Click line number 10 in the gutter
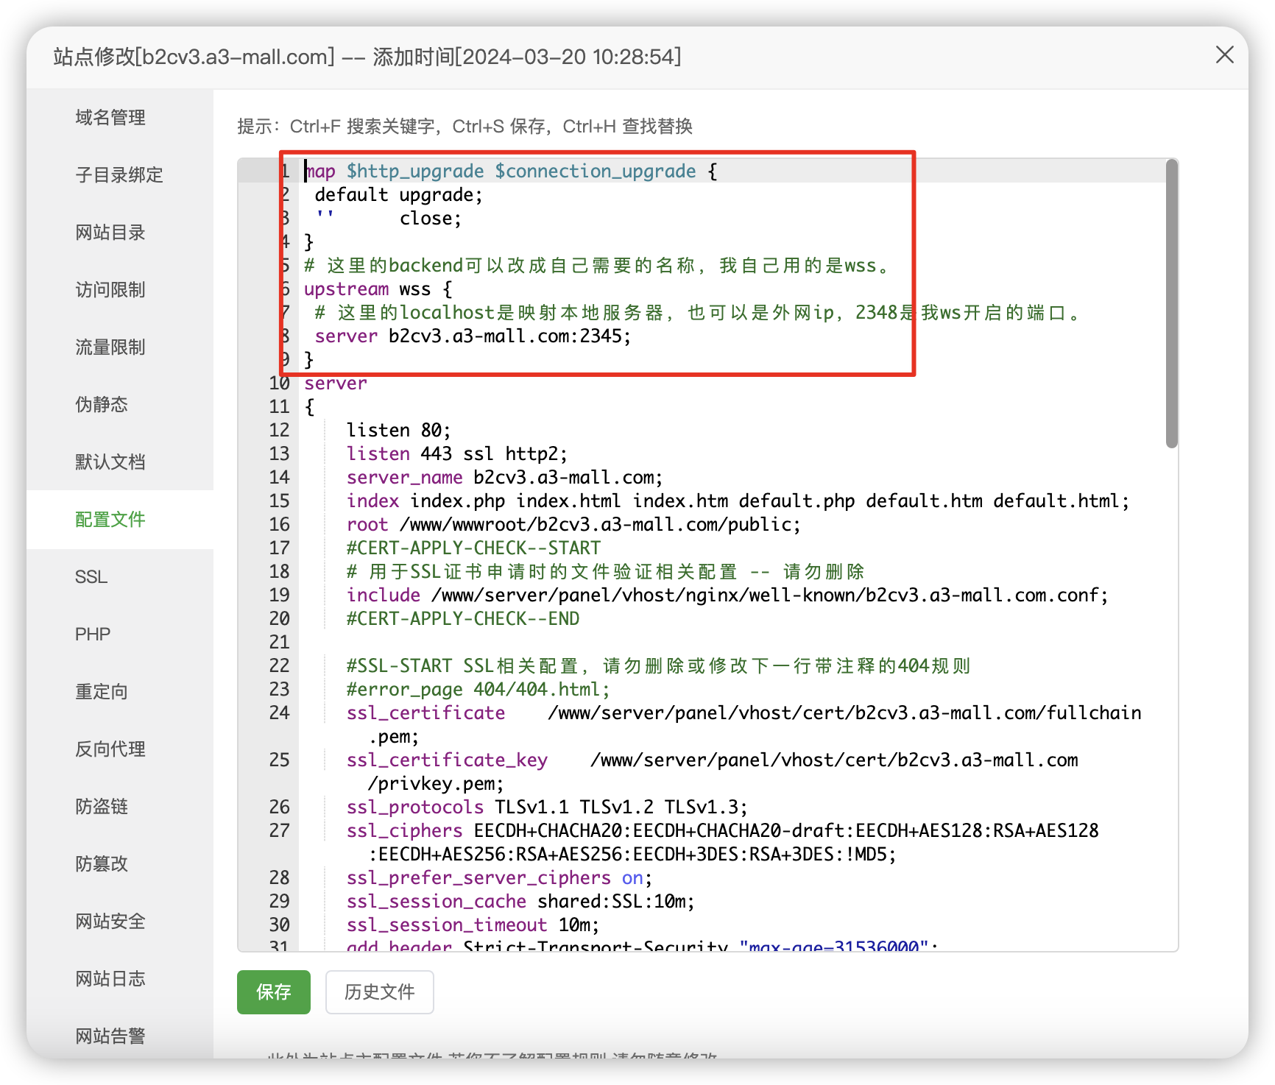The width and height of the screenshot is (1275, 1085). [x=279, y=383]
